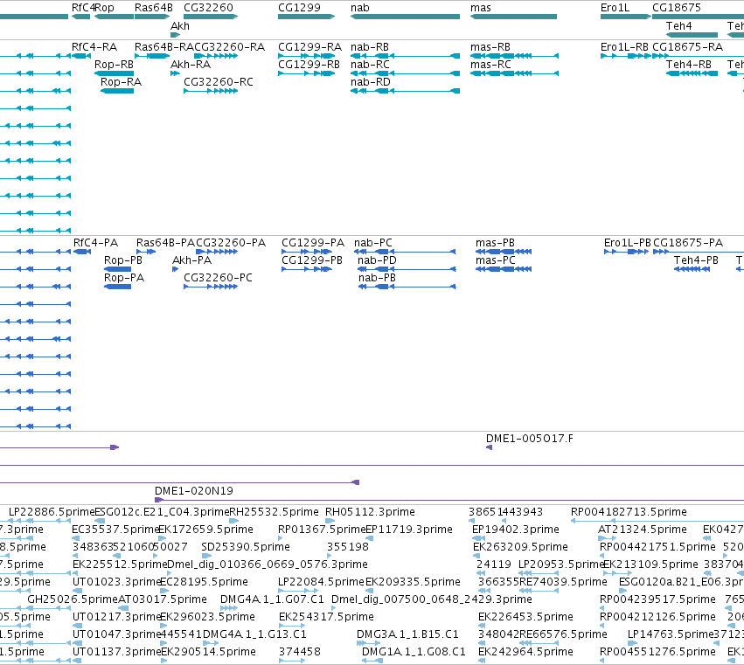Click the RP01367.5prime EST label
The height and width of the screenshot is (665, 744).
(x=322, y=530)
